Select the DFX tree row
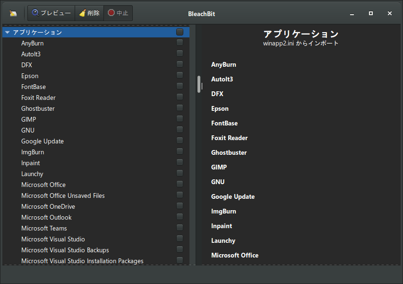This screenshot has width=403, height=284. [96, 65]
